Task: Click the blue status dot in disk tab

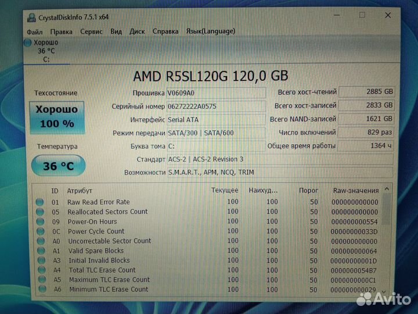Action: click(27, 42)
